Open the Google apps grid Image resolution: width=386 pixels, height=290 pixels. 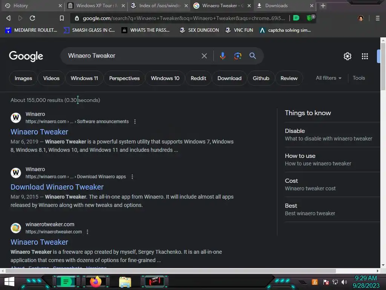coord(365,56)
